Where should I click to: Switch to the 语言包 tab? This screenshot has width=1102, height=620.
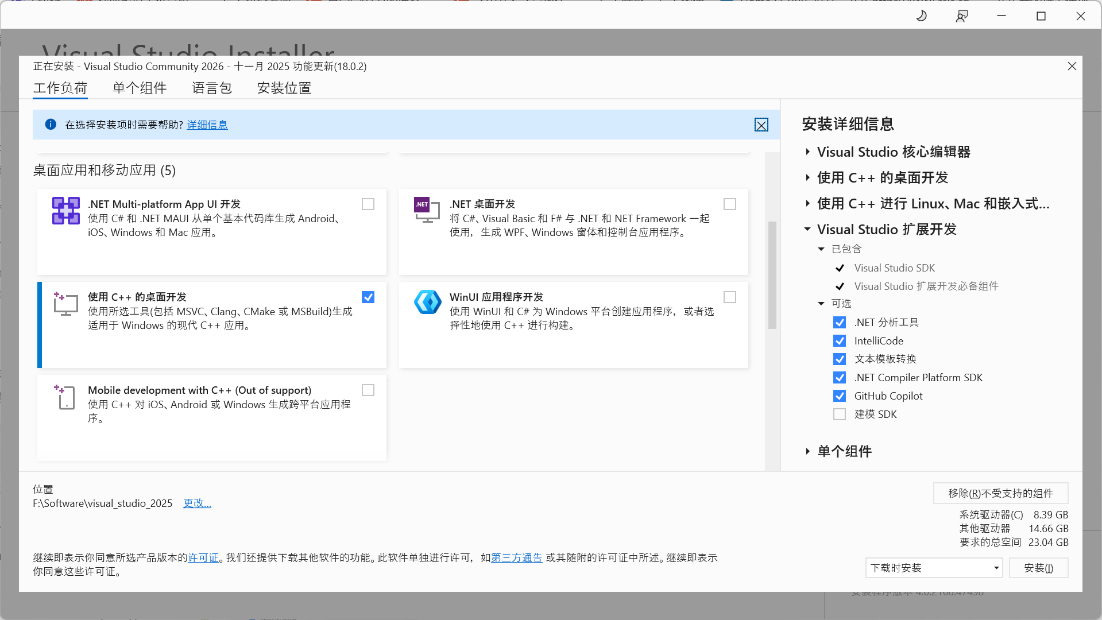pyautogui.click(x=212, y=88)
